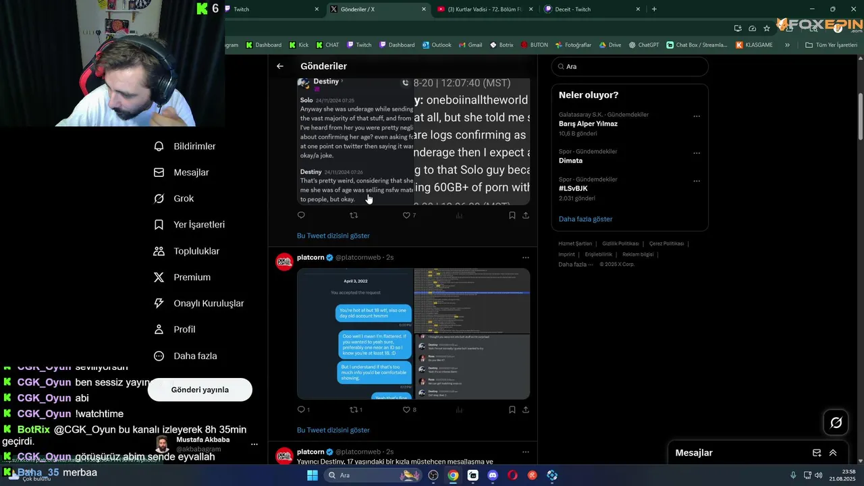Image resolution: width=864 pixels, height=486 pixels.
Task: Open the Opera browser from the taskbar
Action: click(x=513, y=475)
